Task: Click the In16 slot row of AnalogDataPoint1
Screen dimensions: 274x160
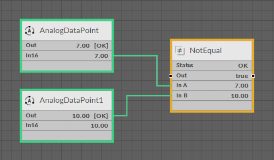Action: pos(67,126)
